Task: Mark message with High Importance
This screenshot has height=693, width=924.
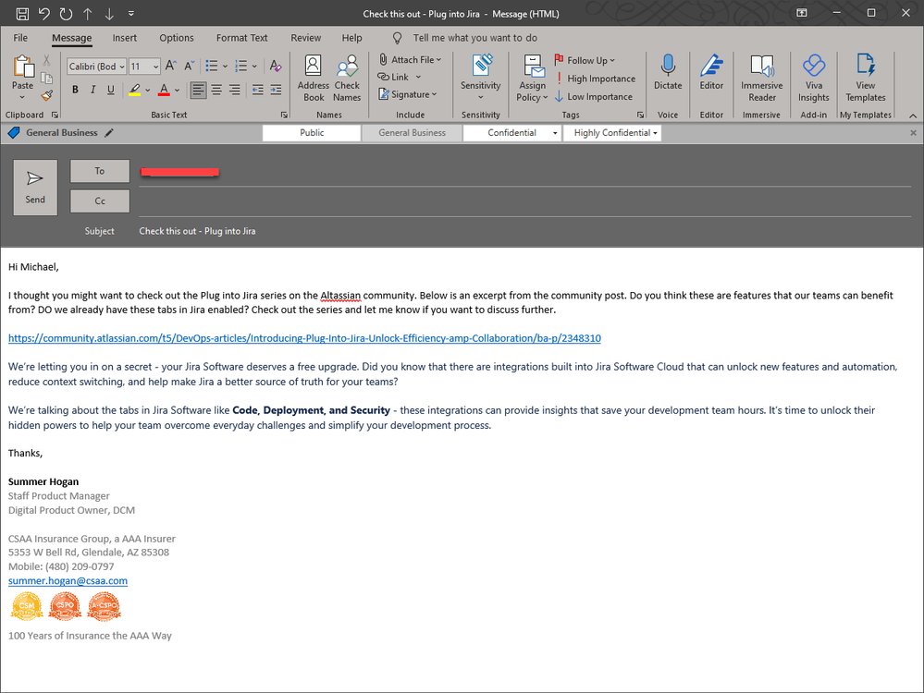Action: 597,79
